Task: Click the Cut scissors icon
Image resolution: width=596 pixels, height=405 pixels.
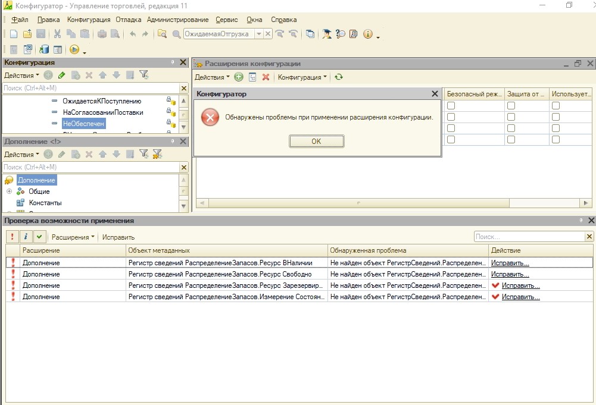Action: pyautogui.click(x=57, y=34)
